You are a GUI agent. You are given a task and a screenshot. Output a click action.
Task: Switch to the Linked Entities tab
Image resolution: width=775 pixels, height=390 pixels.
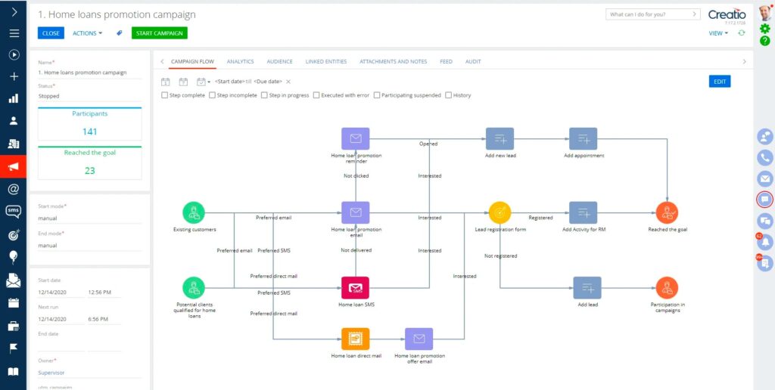(x=326, y=62)
